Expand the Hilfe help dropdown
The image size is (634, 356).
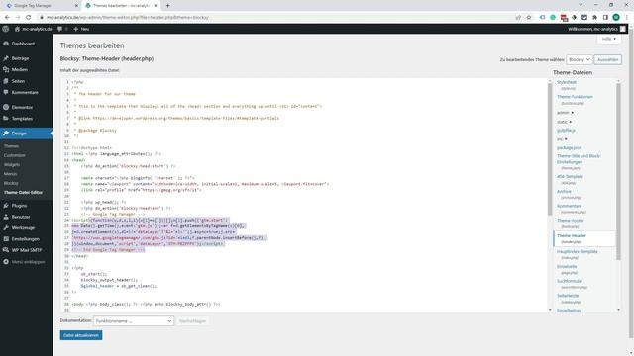(x=609, y=39)
